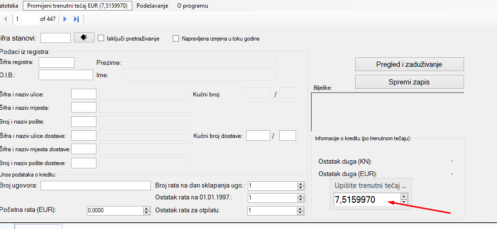Click into the O.I.B. input field
This screenshot has height=229, width=497.
click(65, 75)
